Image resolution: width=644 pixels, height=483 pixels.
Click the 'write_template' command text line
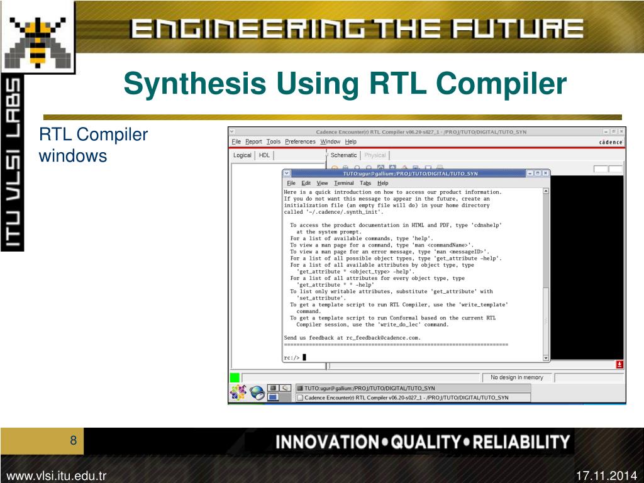click(399, 305)
